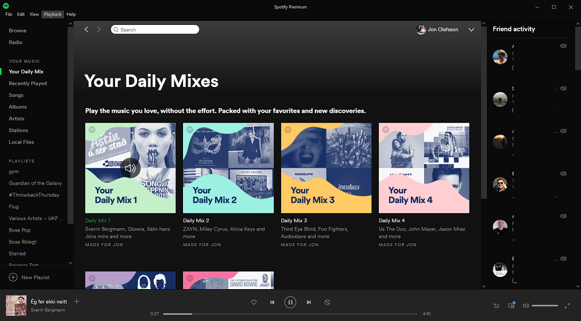Viewport: 581px width, 321px height.
Task: Click the second friend's speaker icon
Action: pos(563,88)
